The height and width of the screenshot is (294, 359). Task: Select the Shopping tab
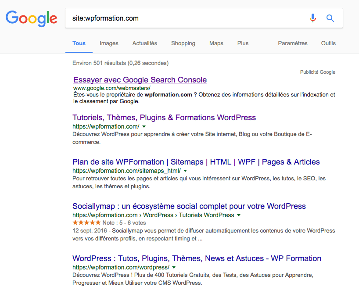coord(183,43)
